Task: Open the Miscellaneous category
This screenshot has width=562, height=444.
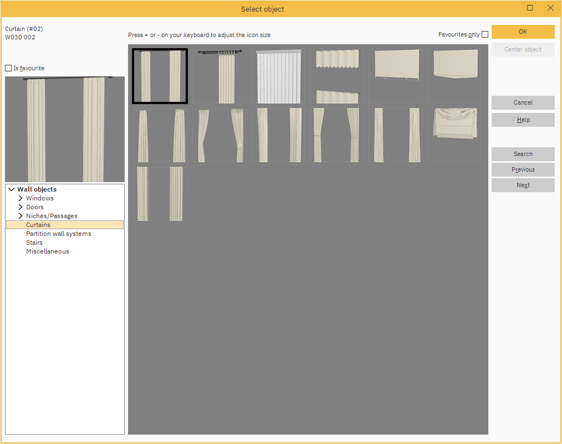Action: tap(48, 251)
